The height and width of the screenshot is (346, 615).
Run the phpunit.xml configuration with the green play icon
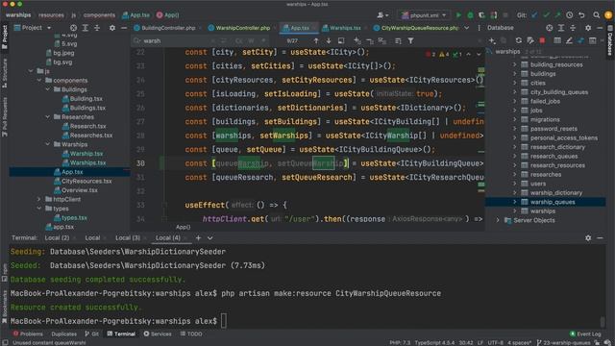(458, 15)
